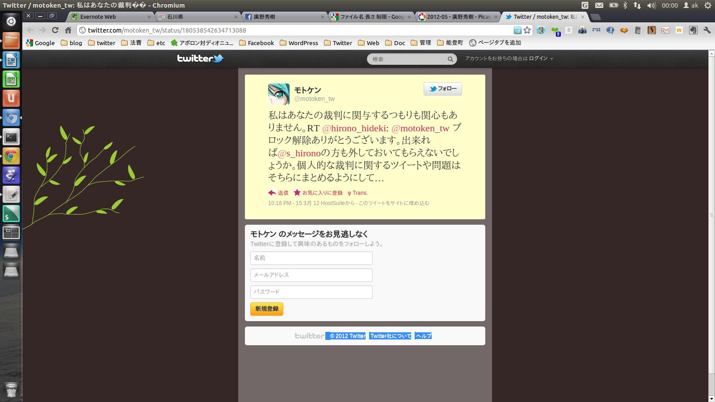Open @s_hirono mention link

point(299,153)
